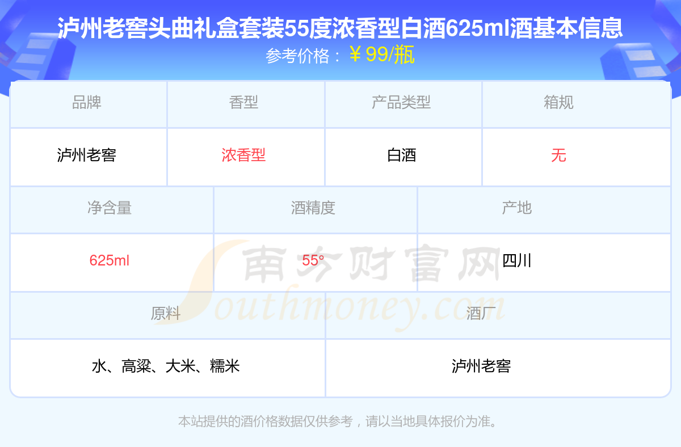Image resolution: width=681 pixels, height=447 pixels.
Task: Click the product title heading text
Action: (x=340, y=28)
